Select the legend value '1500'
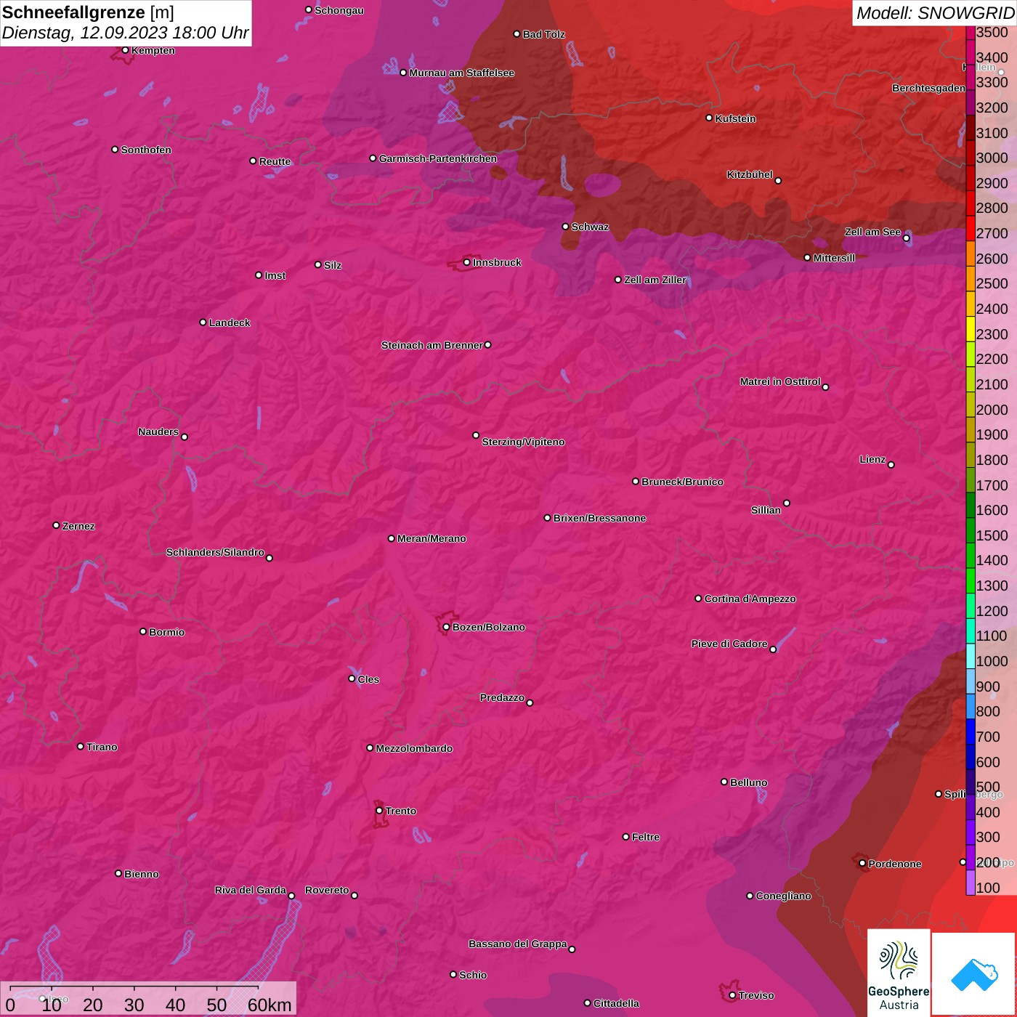The height and width of the screenshot is (1017, 1017). point(992,536)
